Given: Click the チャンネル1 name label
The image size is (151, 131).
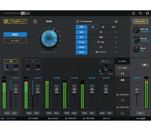Looking at the screenshot, I should click(11, 118).
